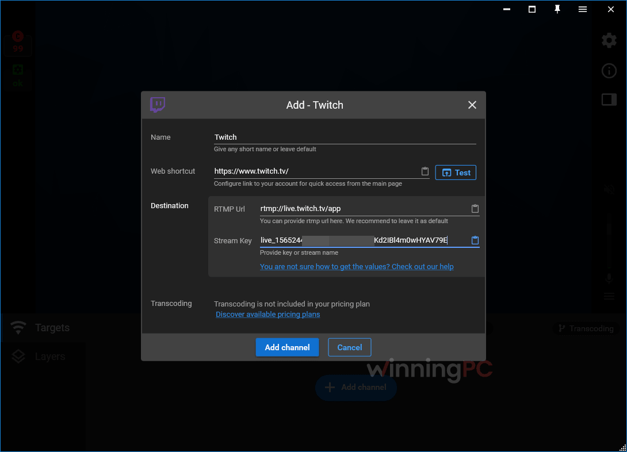Click the Twitch logo icon in dialog header
The image size is (627, 452).
(x=158, y=105)
